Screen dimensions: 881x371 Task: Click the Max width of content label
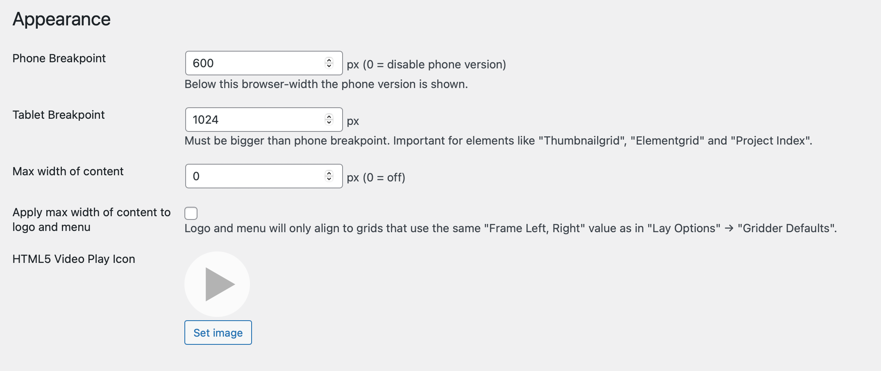[68, 171]
